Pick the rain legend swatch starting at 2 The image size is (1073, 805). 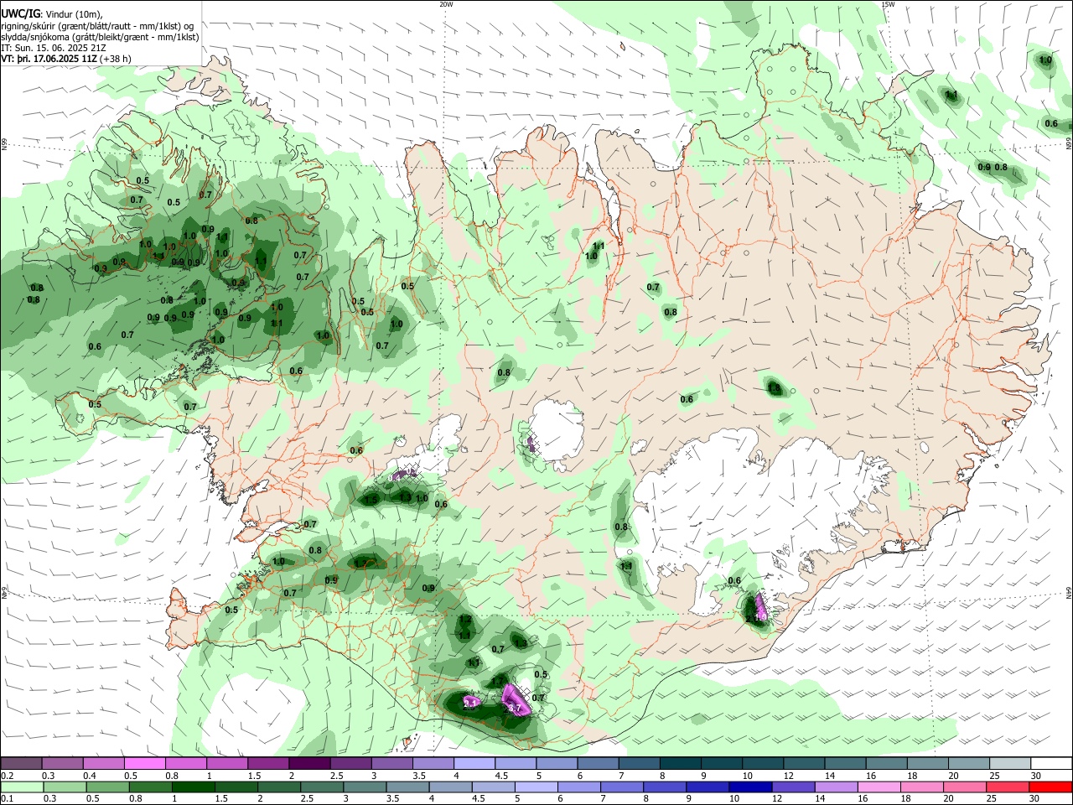(x=278, y=787)
